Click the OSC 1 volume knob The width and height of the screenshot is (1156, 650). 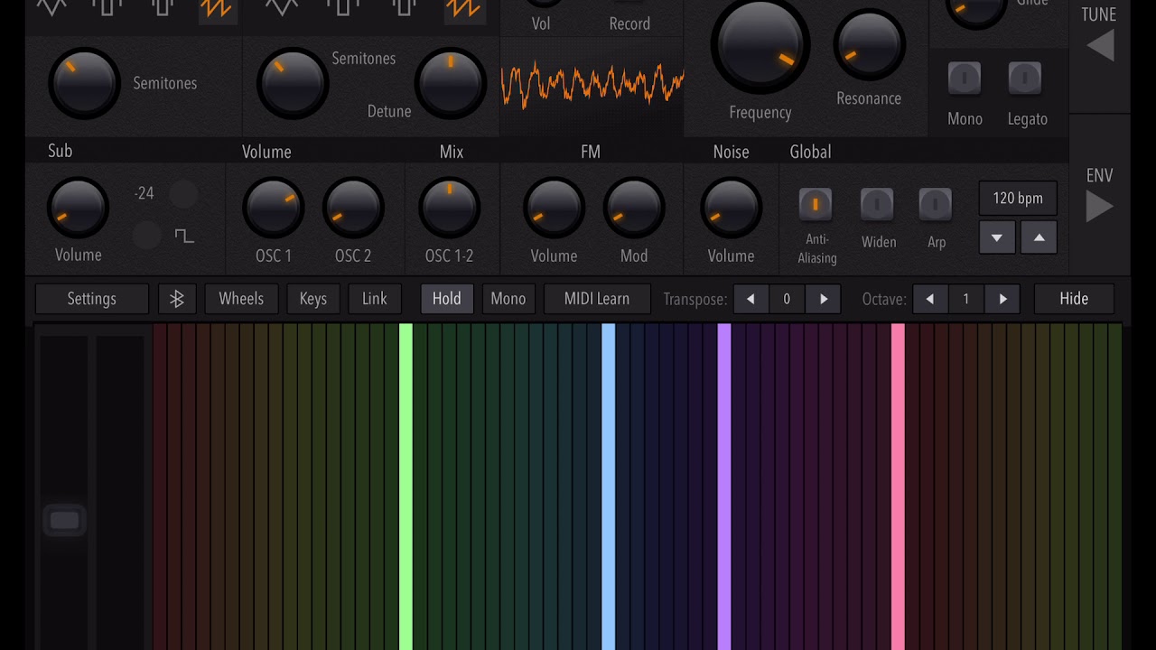pyautogui.click(x=274, y=209)
